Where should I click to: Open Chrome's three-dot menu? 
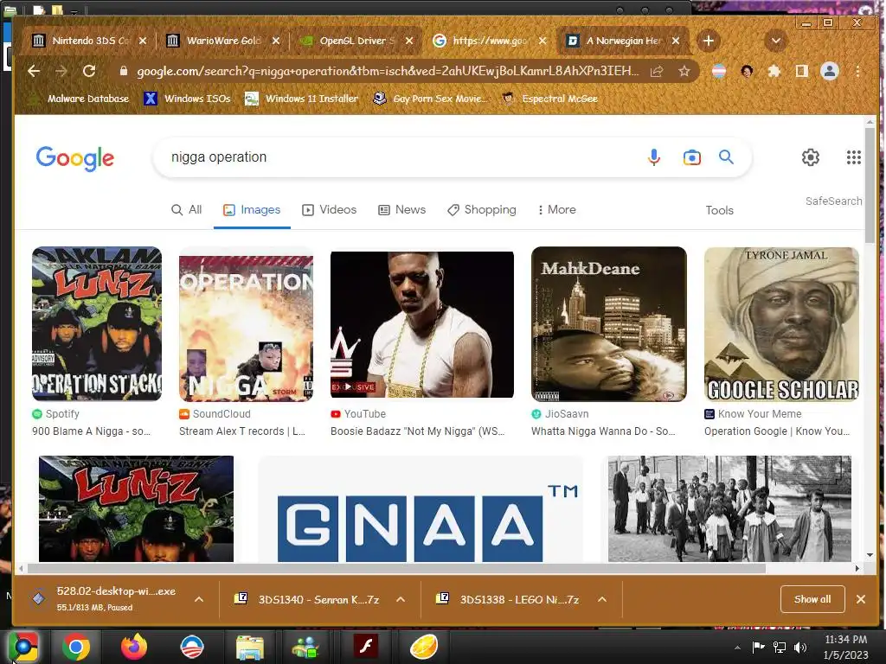[x=857, y=71]
